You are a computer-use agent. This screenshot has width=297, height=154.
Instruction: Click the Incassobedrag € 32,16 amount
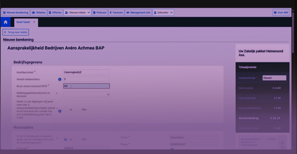coord(275,118)
